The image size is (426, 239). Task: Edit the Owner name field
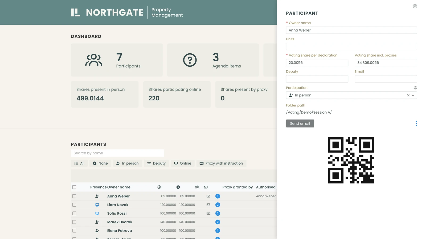[351, 30]
